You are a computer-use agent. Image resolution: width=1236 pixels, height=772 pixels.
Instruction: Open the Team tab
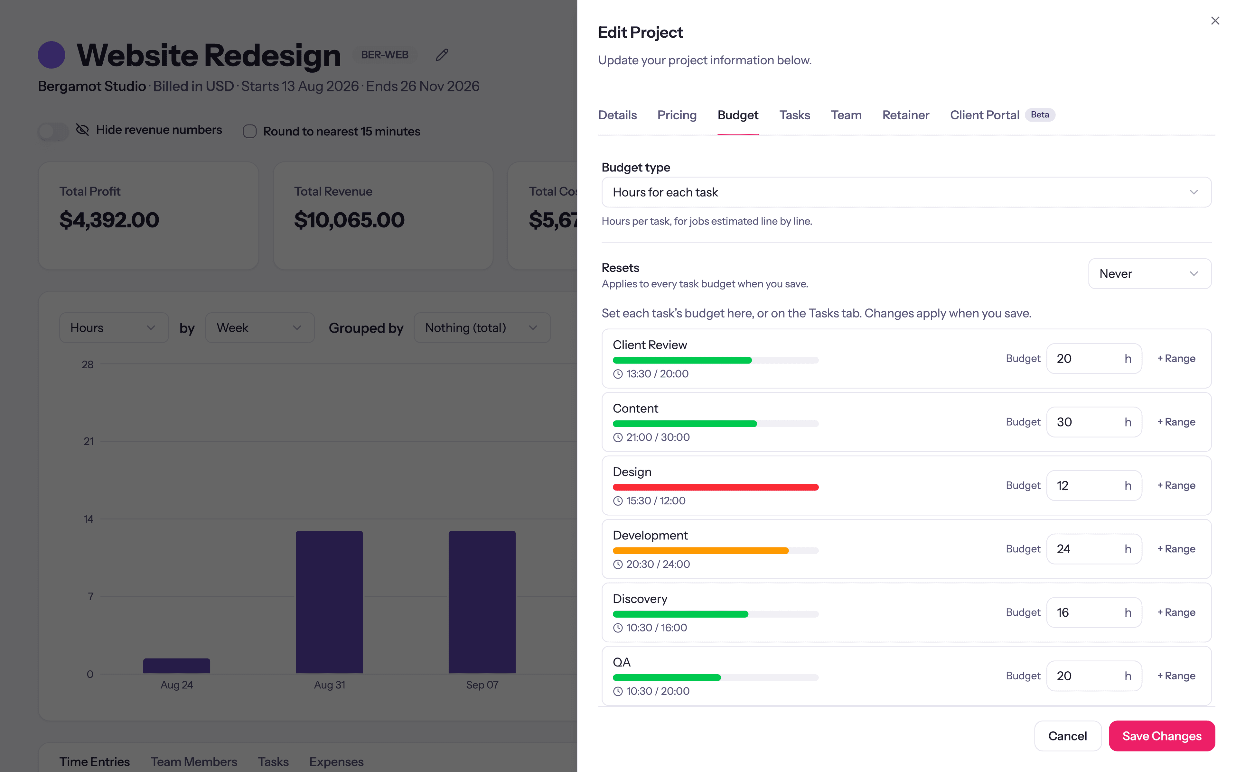[x=846, y=115]
